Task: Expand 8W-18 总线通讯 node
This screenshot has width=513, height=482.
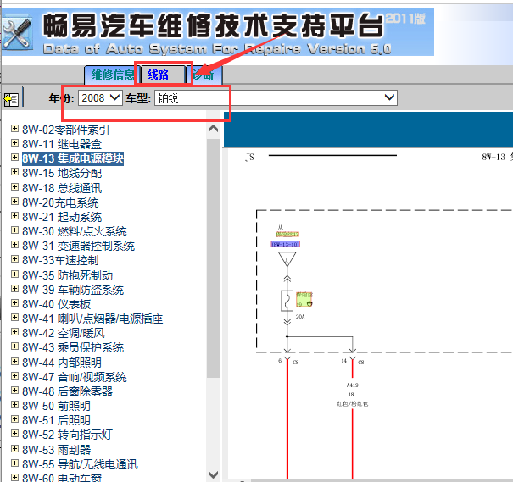Action: [x=14, y=187]
